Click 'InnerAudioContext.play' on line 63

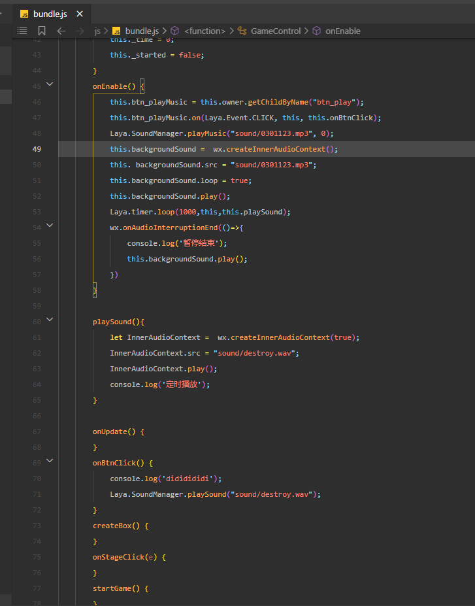[x=157, y=369]
